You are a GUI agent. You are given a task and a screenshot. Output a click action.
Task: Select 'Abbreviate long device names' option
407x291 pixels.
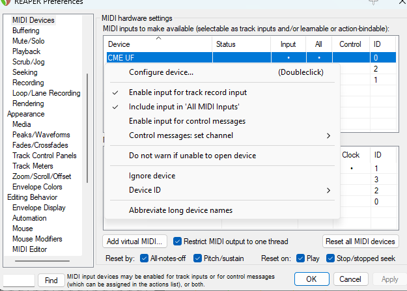[180, 210]
